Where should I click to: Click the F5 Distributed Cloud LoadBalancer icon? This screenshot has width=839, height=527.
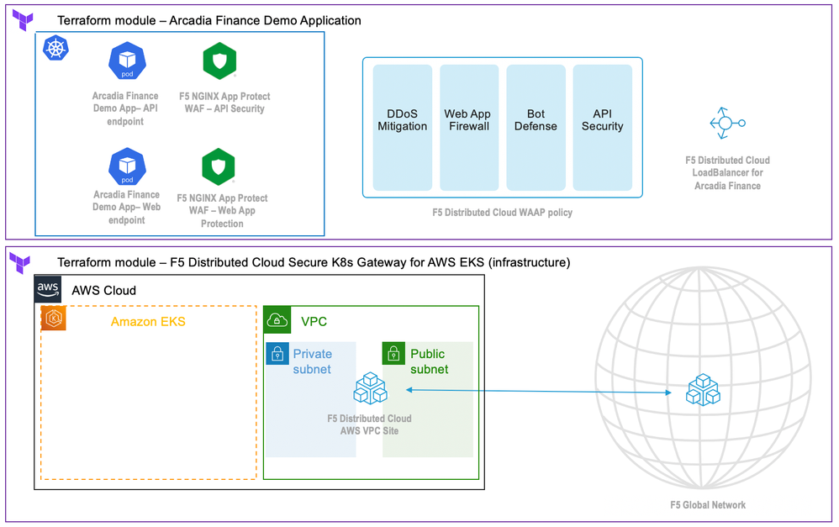coord(726,123)
